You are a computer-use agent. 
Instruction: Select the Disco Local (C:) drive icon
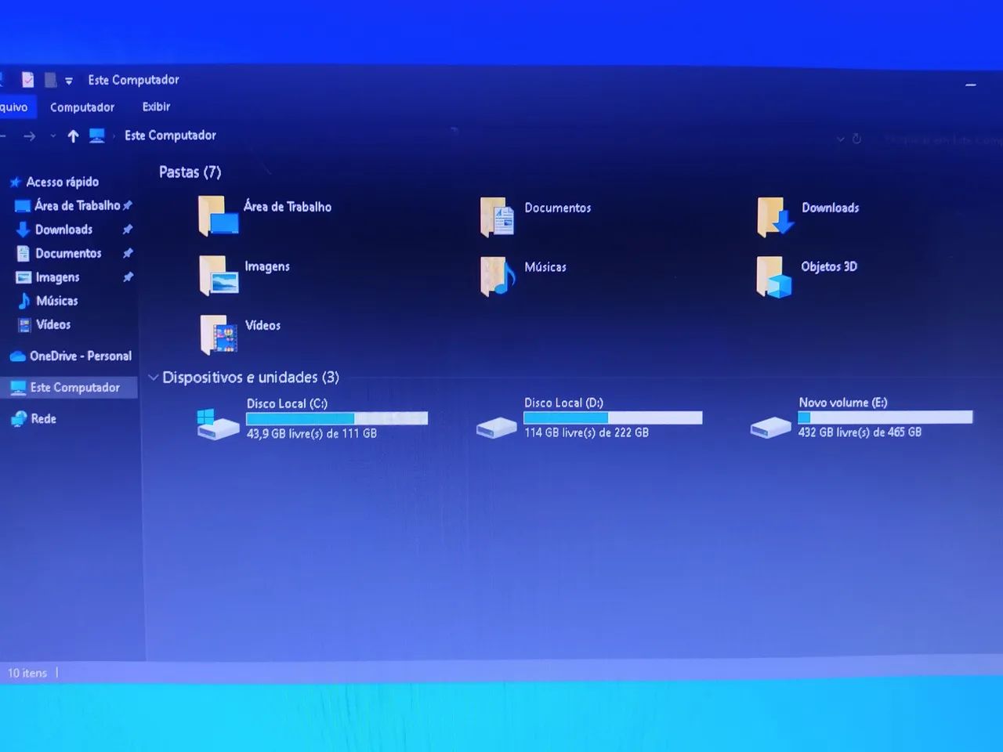click(x=217, y=424)
